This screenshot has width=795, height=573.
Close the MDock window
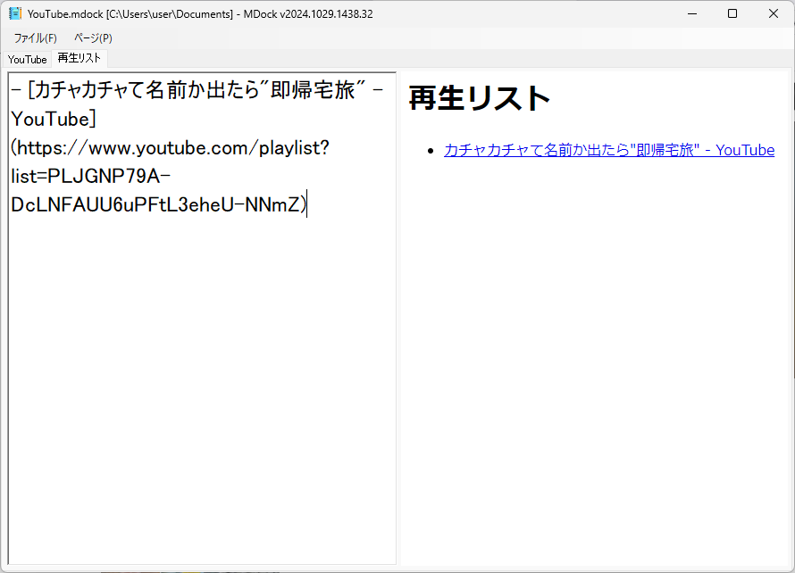tap(774, 13)
